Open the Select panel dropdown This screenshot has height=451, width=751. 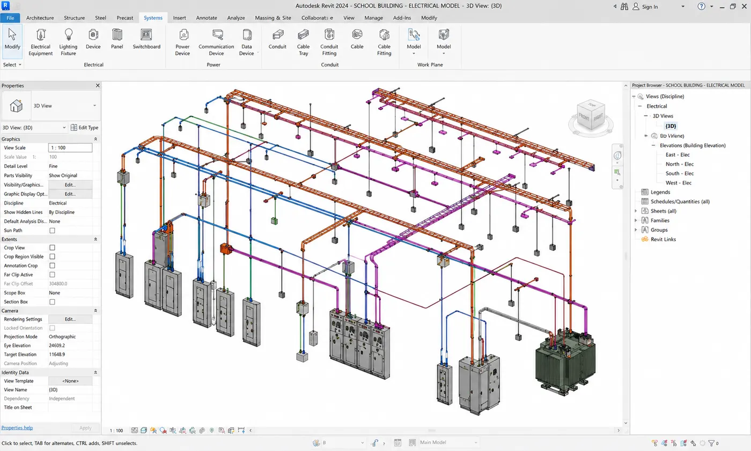click(12, 64)
